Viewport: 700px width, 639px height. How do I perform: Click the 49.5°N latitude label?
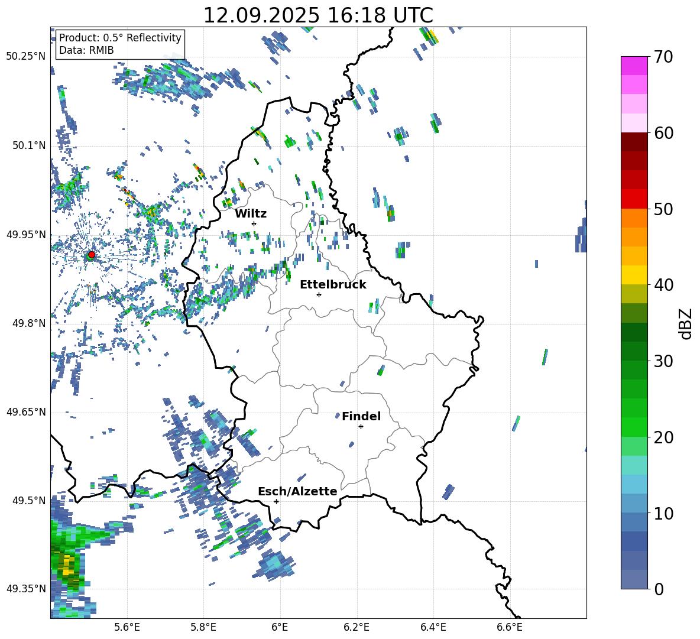click(29, 501)
